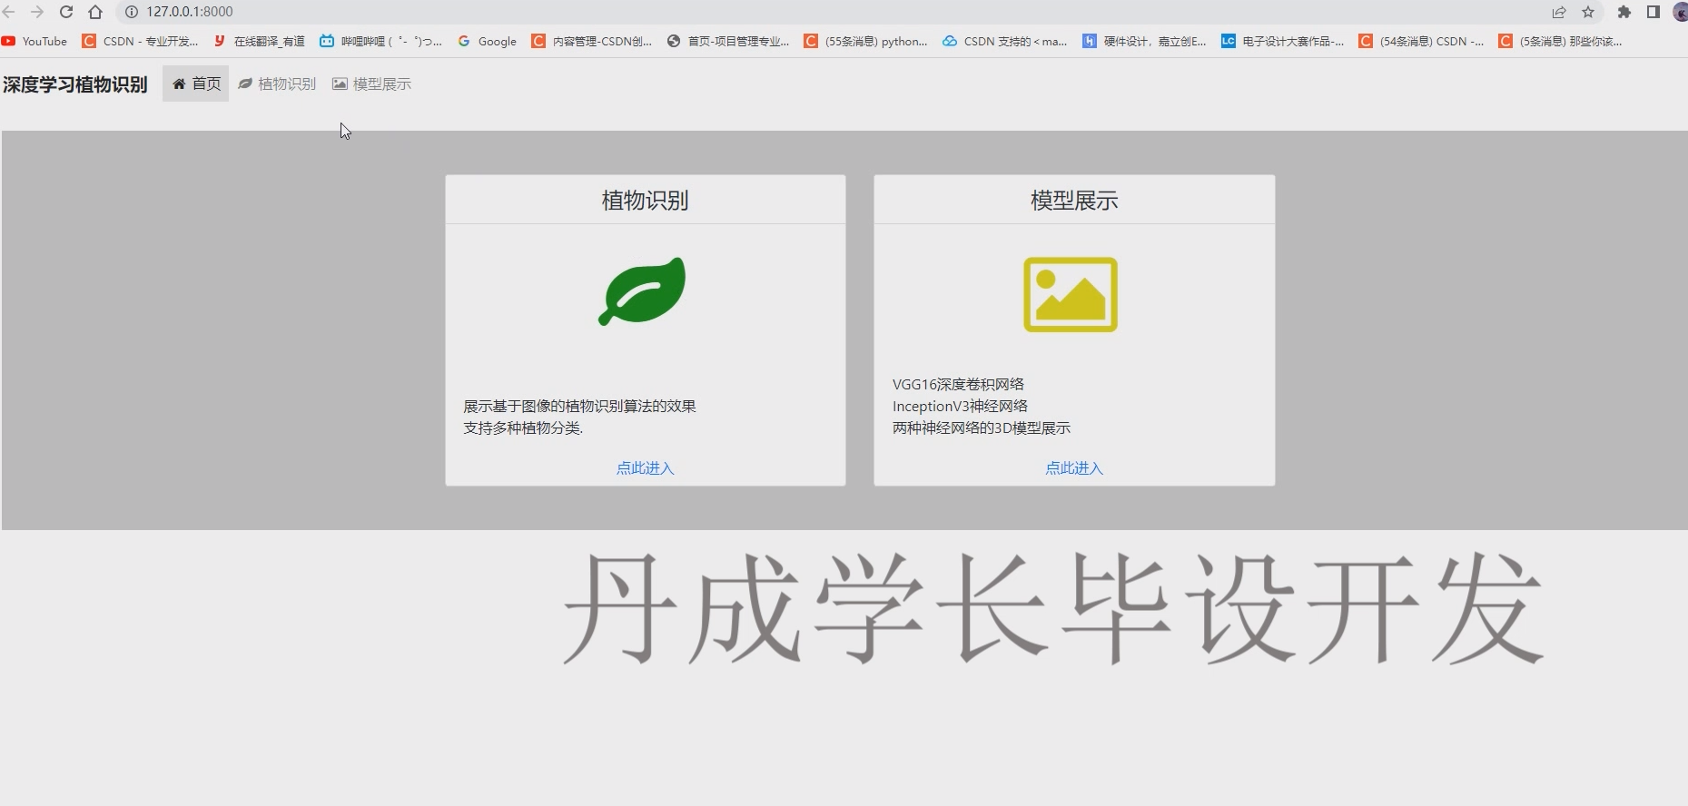Screen dimensions: 1688x806
Task: Toggle the browser side panel icon
Action: (x=1653, y=12)
